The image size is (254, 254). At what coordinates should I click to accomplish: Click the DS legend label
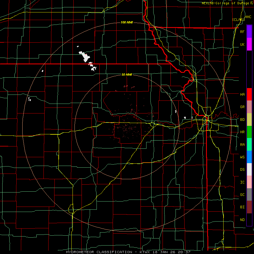tap(242, 169)
